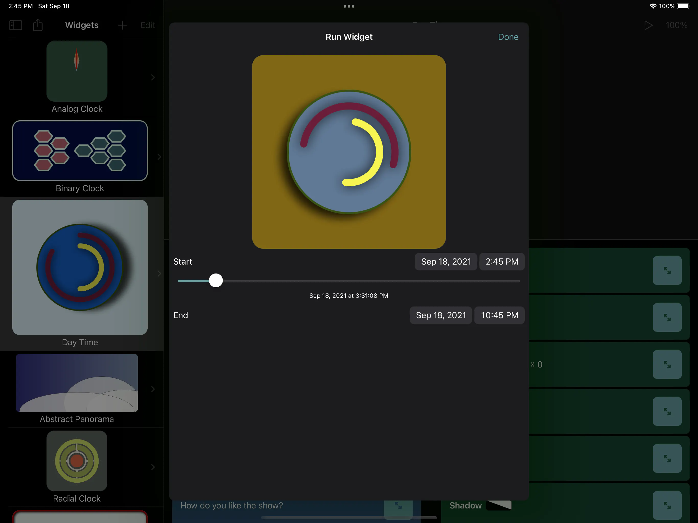Select the Abstract Panorama widget thumbnail
This screenshot has height=523, width=698.
coord(77,383)
